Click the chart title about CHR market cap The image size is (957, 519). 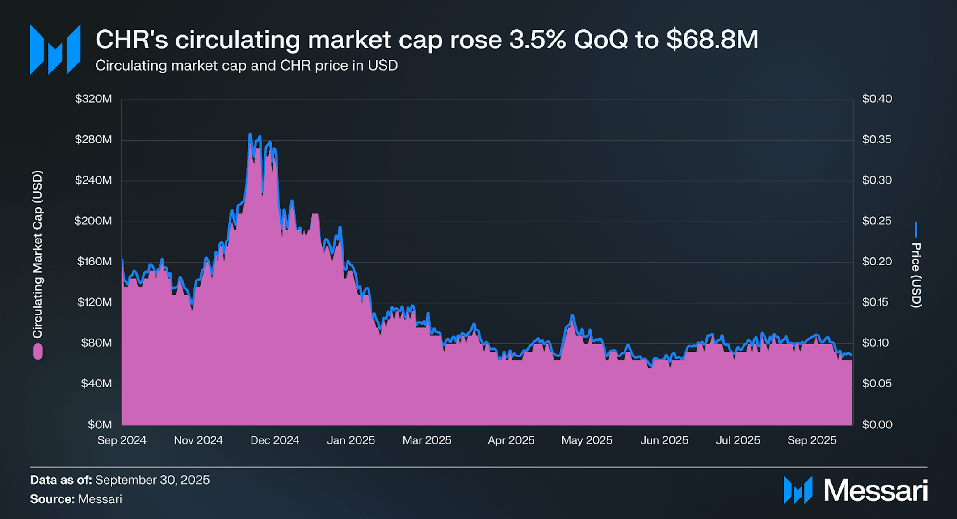coord(426,39)
